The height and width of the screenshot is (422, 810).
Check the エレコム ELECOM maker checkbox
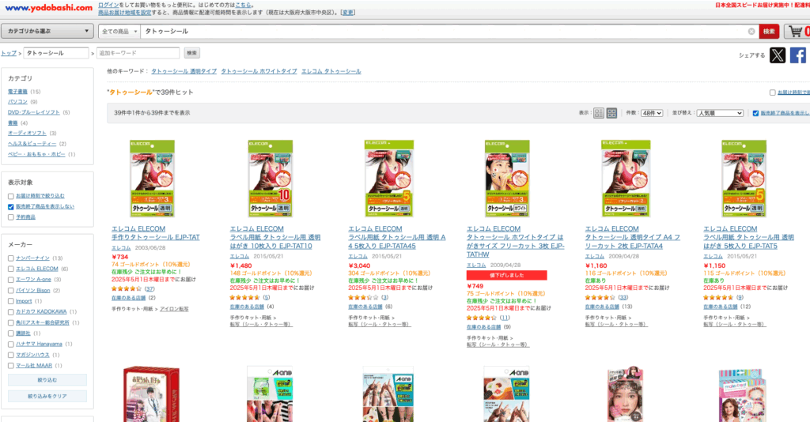(x=11, y=269)
